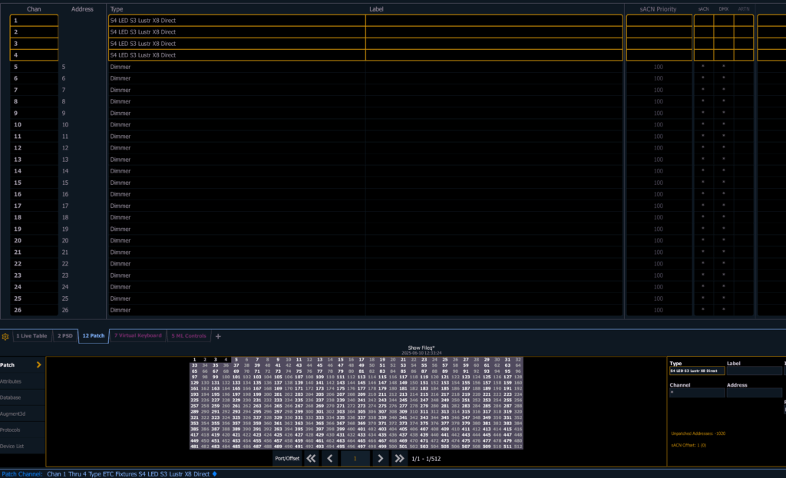Open the gear settings icon beside tabs

coord(5,337)
